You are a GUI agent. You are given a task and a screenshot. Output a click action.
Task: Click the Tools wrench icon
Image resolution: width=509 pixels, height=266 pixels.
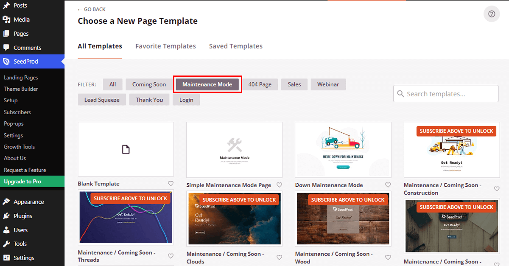click(x=6, y=244)
